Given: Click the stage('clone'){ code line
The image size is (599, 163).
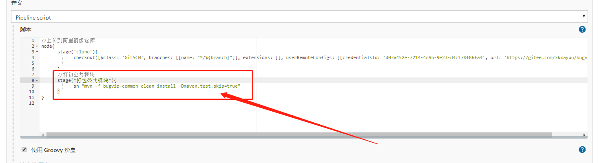Looking at the screenshot, I should [x=77, y=52].
